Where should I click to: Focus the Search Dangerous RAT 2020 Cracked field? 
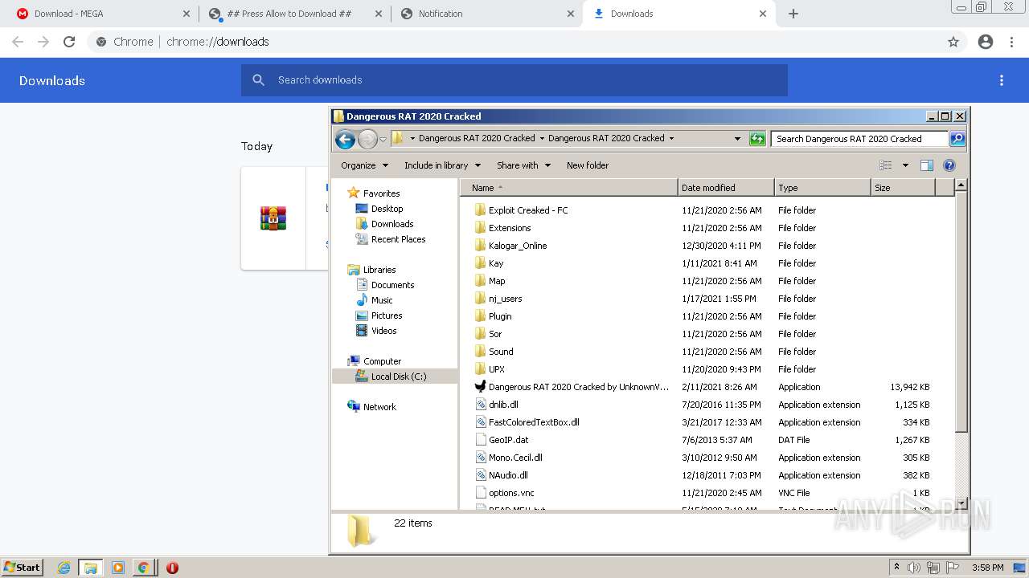(859, 139)
